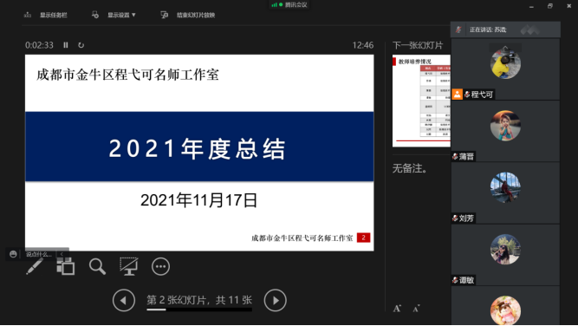Select the pen and laser pointer tool
The height and width of the screenshot is (326, 578).
click(35, 266)
